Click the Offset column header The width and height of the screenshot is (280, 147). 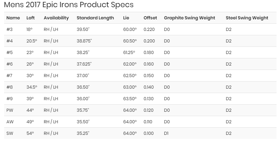tap(150, 18)
